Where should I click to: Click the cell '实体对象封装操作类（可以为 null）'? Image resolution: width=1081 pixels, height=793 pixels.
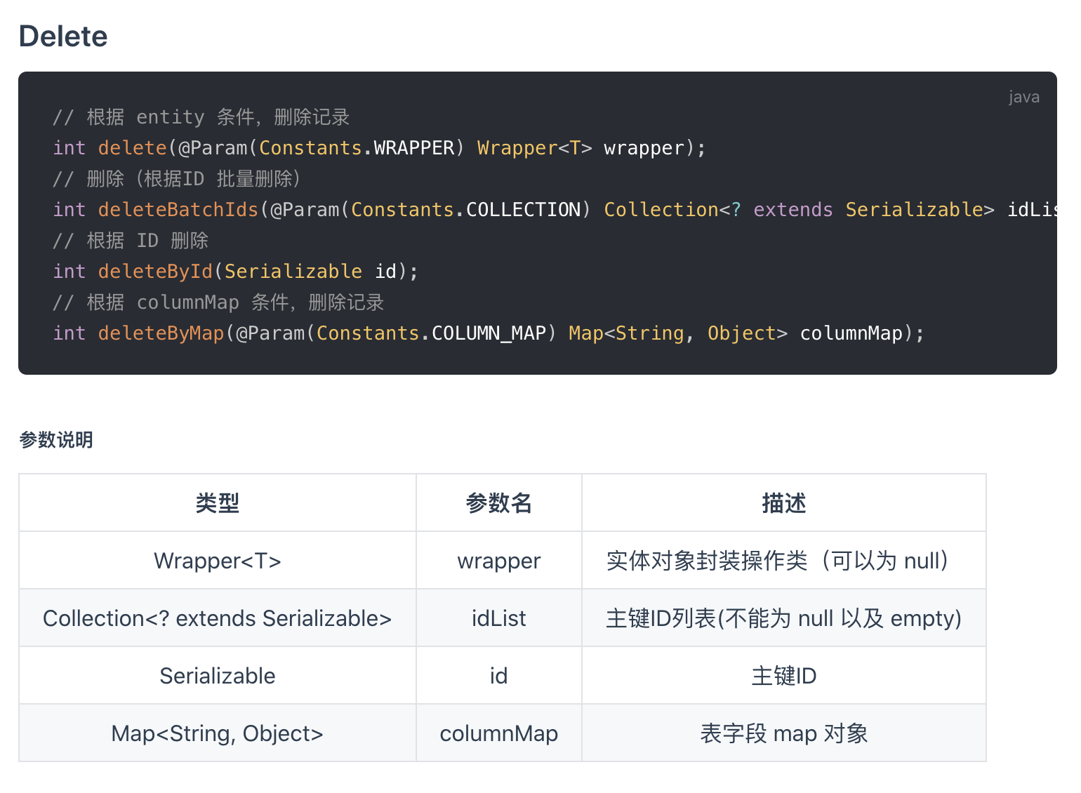click(784, 561)
